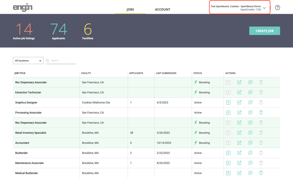Edit the Retail Inventory Specialist job
This screenshot has width=293, height=178.
click(239, 133)
